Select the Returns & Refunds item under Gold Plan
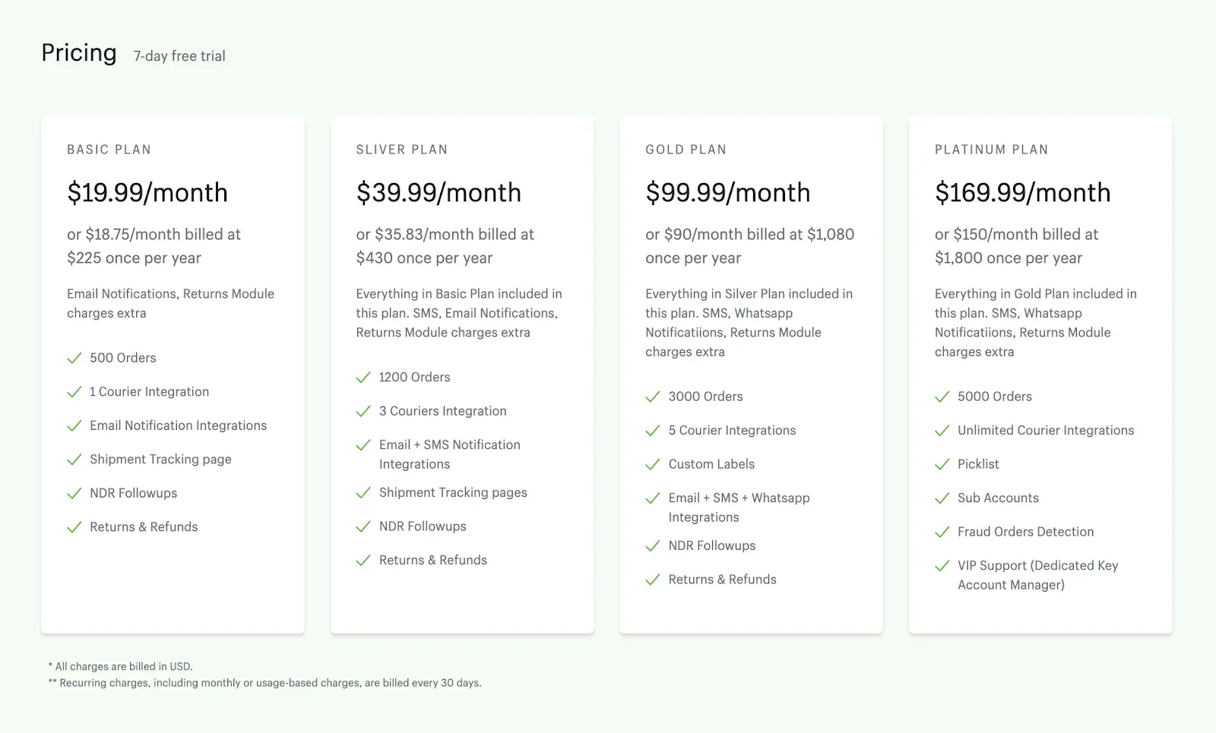 (722, 579)
